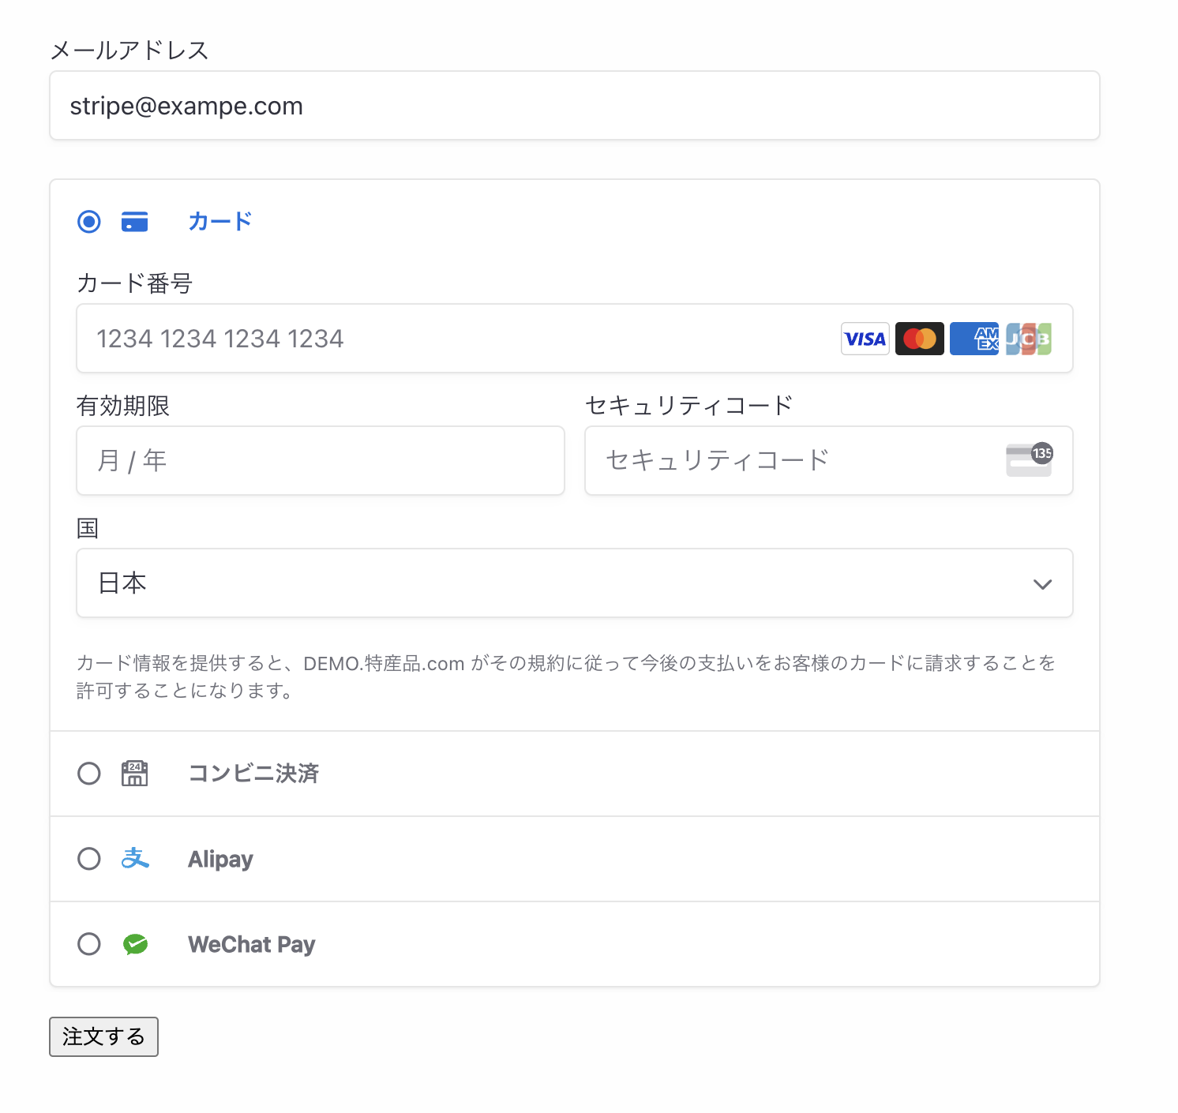Click the 有効期限 expiry input field
Screen dimensions: 1178x1113
[320, 460]
